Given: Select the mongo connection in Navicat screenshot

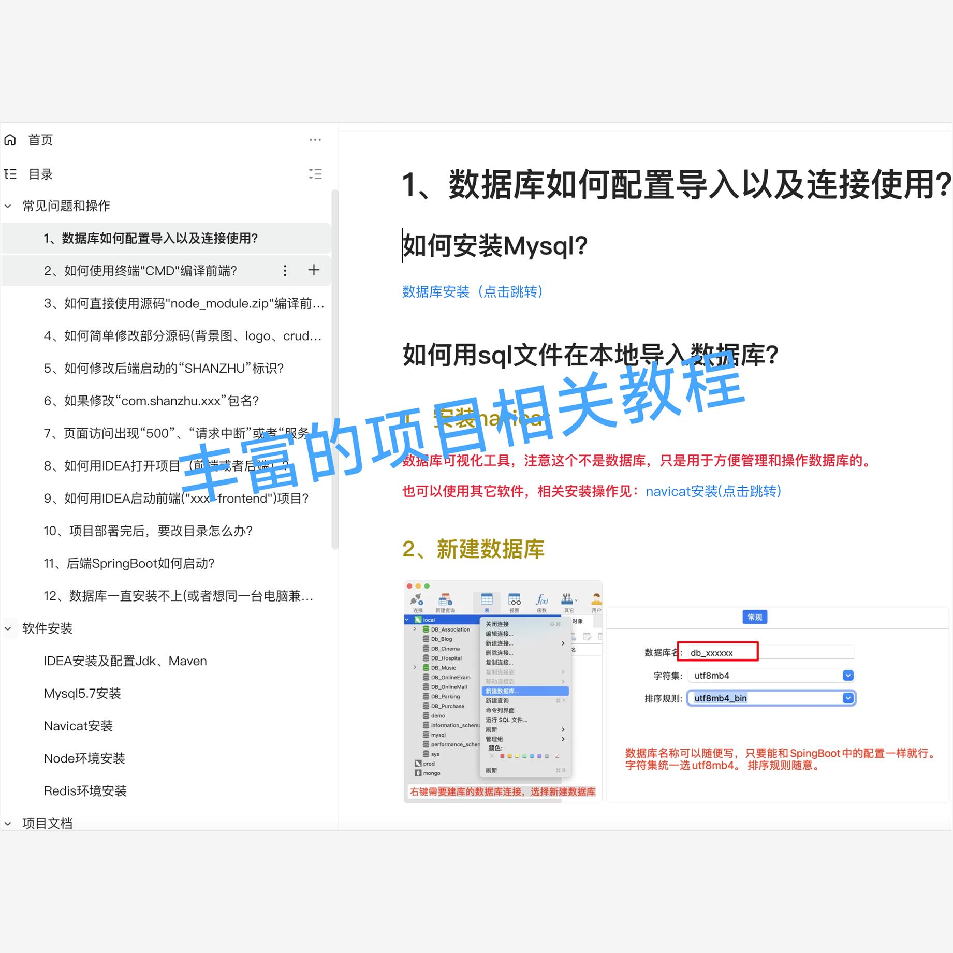Looking at the screenshot, I should click(428, 773).
